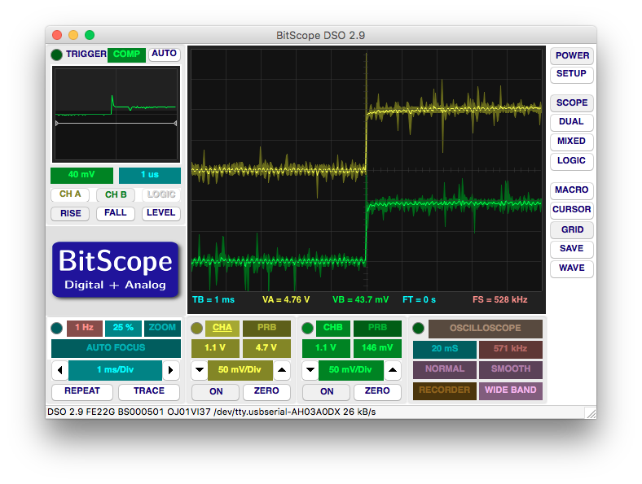Select LOGIC as trigger source

coord(161,194)
